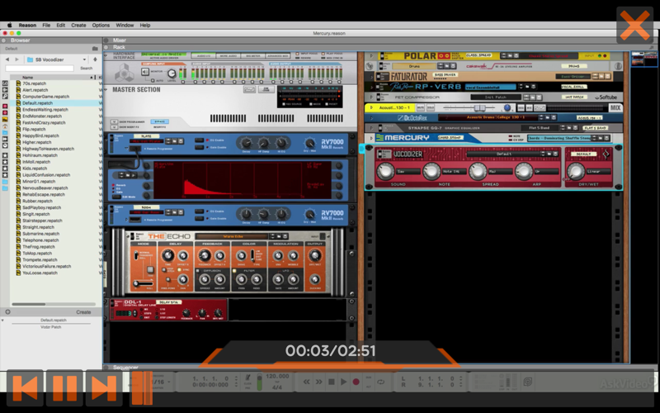Toggle EQ Enable on top RV7000
Screen dimensions: 660x413
(199, 140)
